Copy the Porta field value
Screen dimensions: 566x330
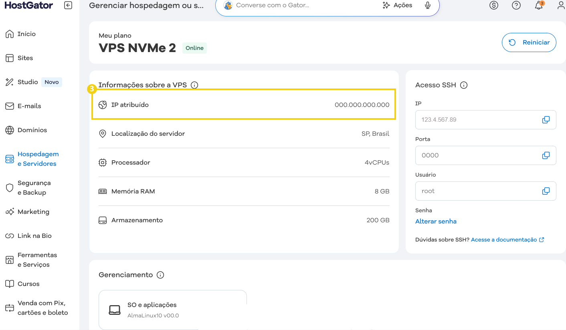point(546,155)
